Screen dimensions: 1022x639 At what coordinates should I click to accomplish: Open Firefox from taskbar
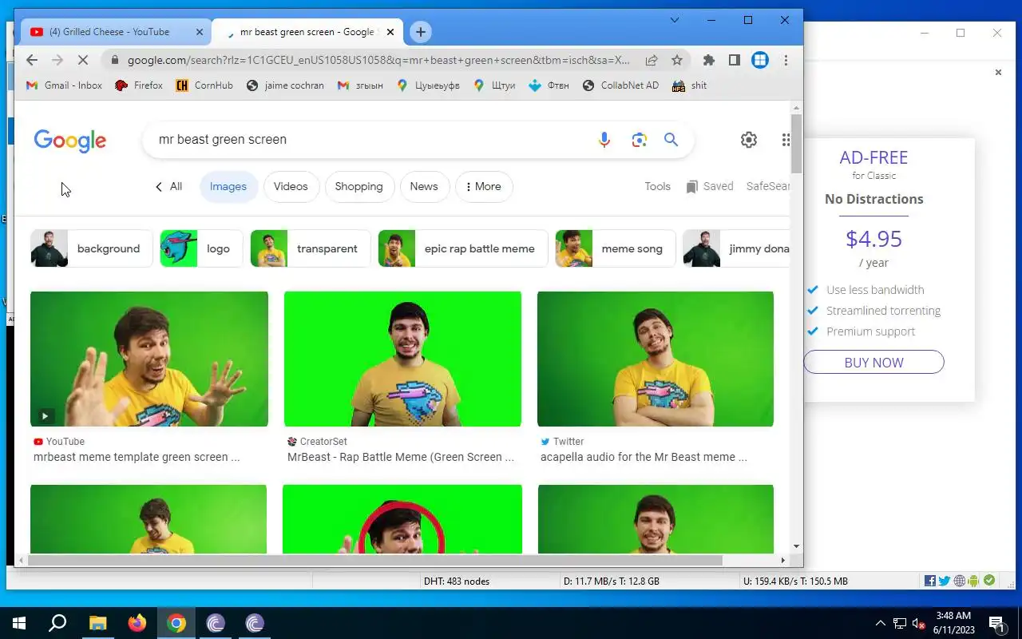[x=137, y=623]
